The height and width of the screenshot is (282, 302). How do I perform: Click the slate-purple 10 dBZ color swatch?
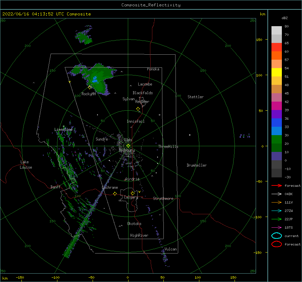[276, 156]
